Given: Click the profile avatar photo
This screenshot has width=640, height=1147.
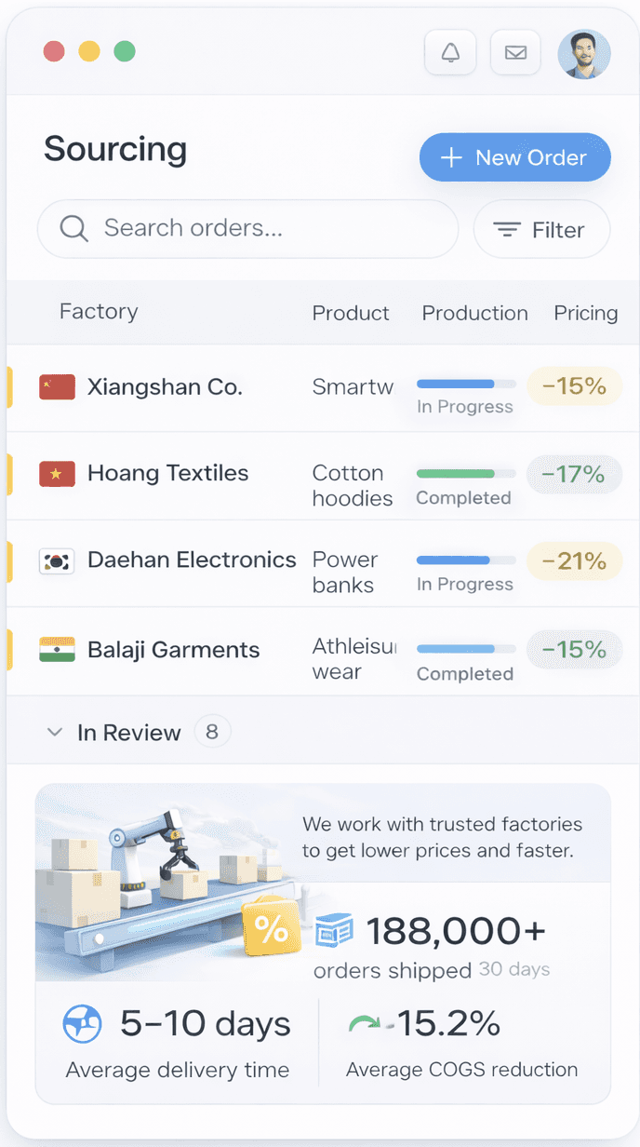Looking at the screenshot, I should pyautogui.click(x=583, y=53).
